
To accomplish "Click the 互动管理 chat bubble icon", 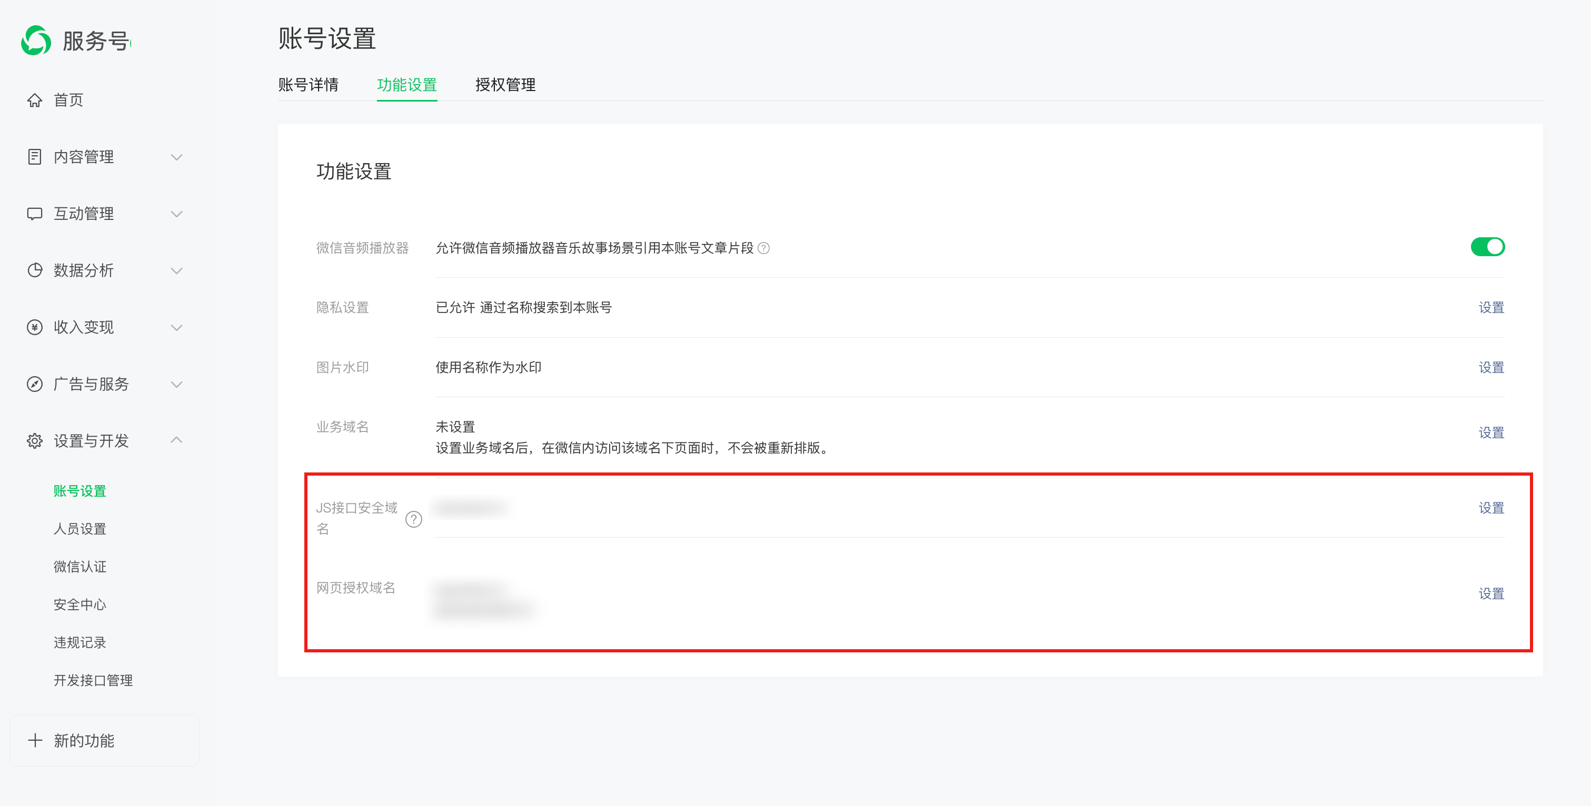I will (x=35, y=214).
